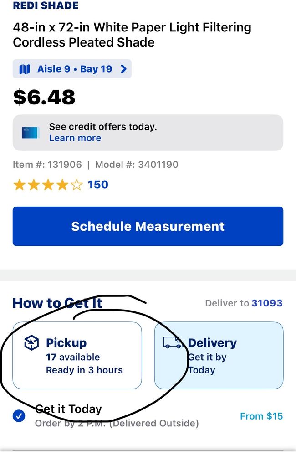Tap the Model # 3401190 text
Image resolution: width=296 pixels, height=456 pixels.
(x=137, y=164)
